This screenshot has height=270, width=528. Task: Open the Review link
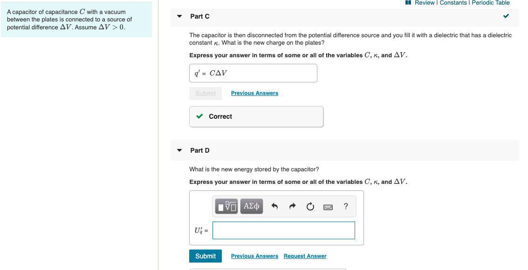coord(424,3)
